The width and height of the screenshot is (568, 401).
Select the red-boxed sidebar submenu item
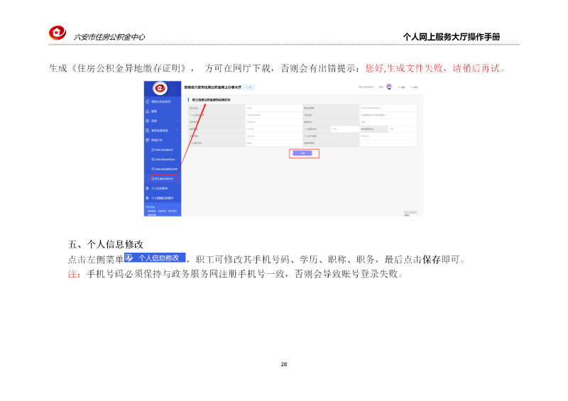coord(163,179)
